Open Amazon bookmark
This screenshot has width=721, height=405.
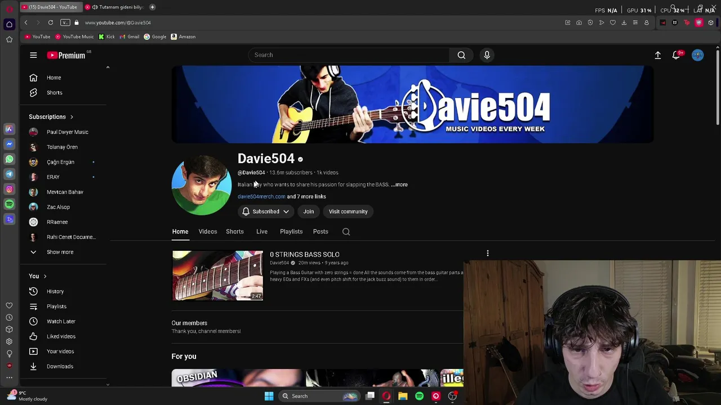click(183, 37)
